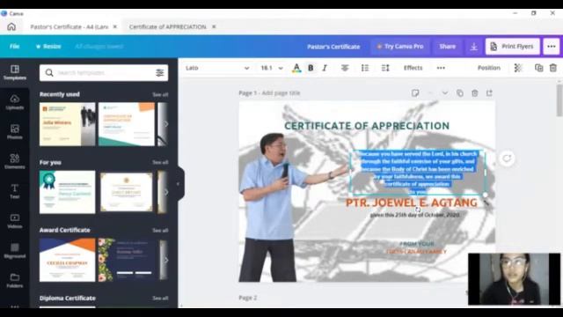
Task: Click the Print Flyers button
Action: (512, 47)
